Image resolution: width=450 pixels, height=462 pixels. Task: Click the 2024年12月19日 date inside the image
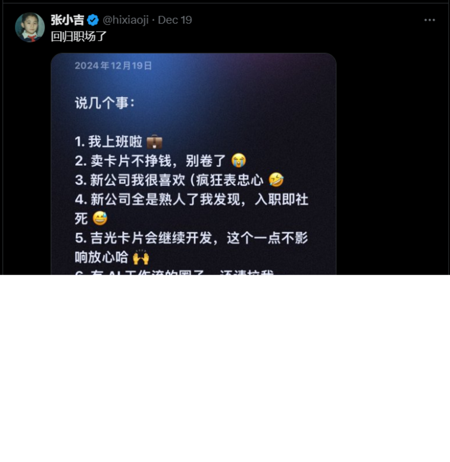pos(113,65)
